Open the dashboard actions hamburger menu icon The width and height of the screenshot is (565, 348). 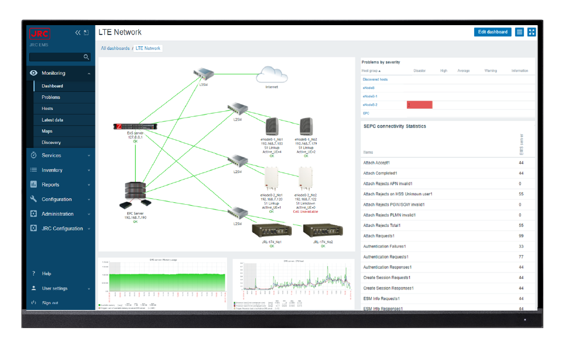(519, 32)
